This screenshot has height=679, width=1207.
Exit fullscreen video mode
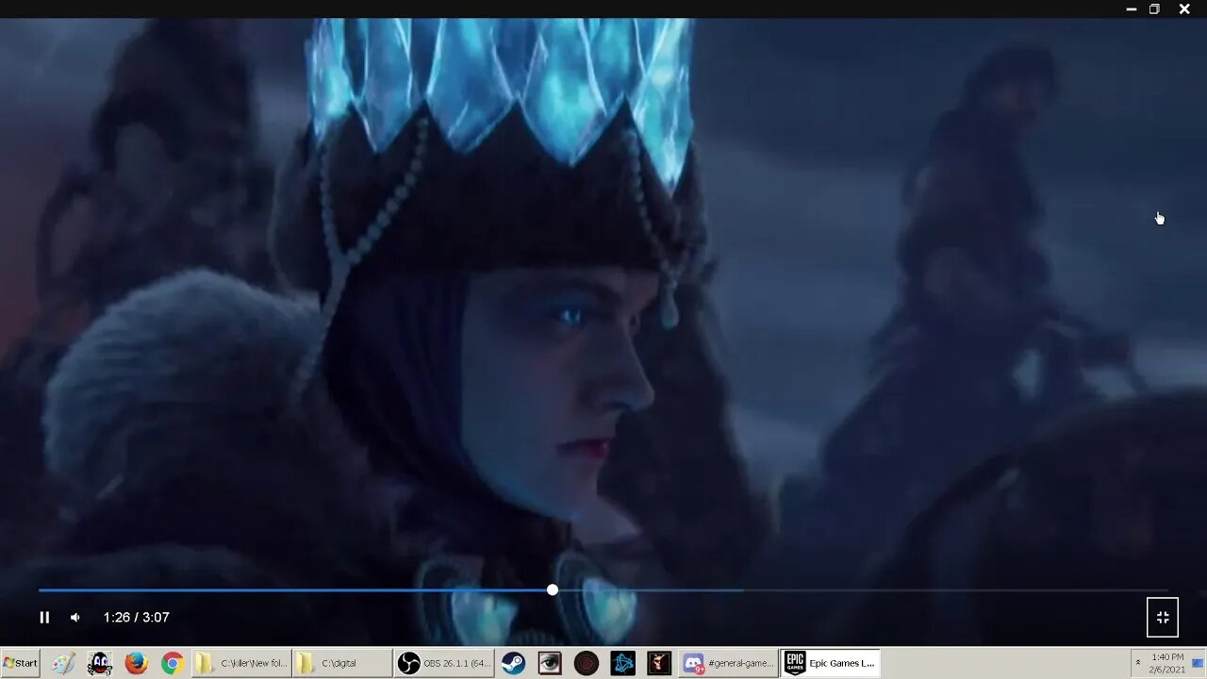(x=1163, y=618)
